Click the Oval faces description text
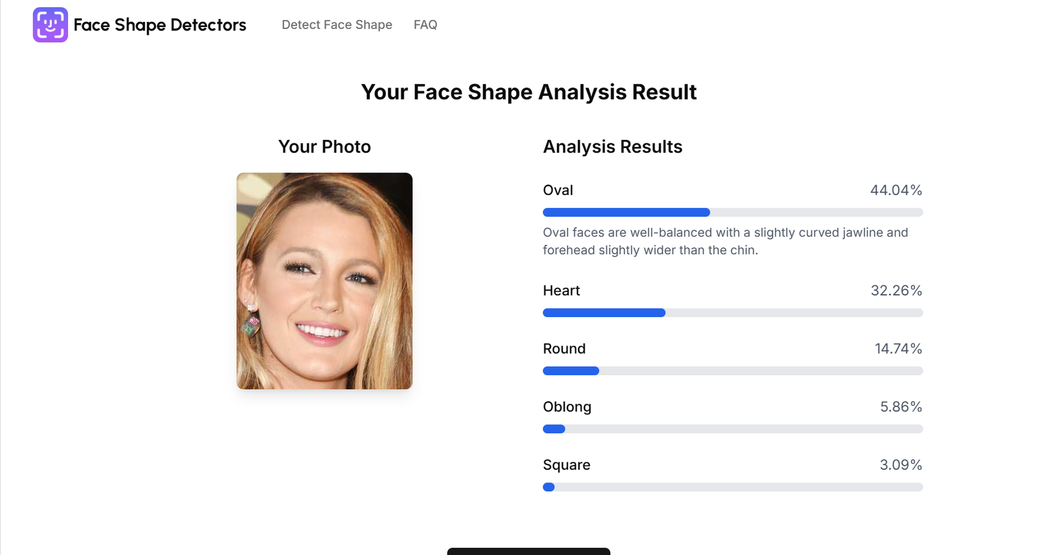The height and width of the screenshot is (555, 1057). pyautogui.click(x=725, y=241)
